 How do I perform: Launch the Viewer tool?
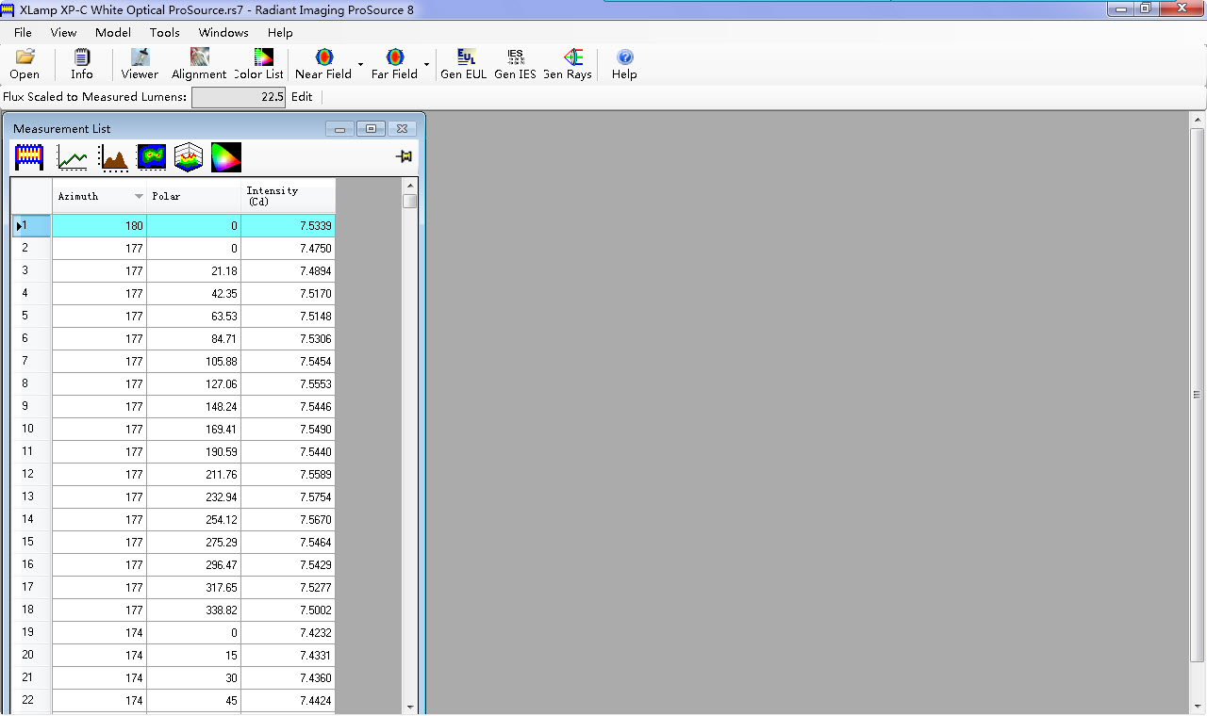pyautogui.click(x=140, y=64)
